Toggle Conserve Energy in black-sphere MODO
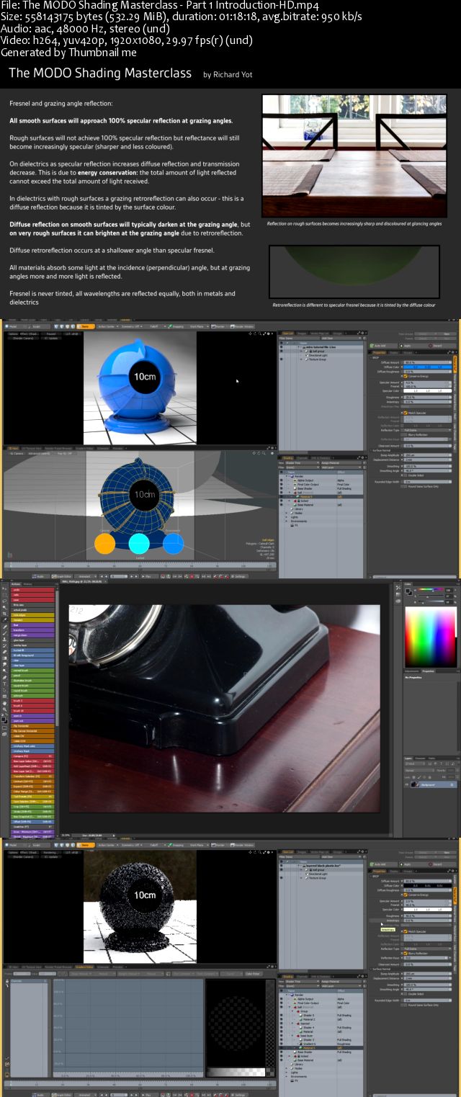The image size is (461, 1097). pyautogui.click(x=406, y=895)
